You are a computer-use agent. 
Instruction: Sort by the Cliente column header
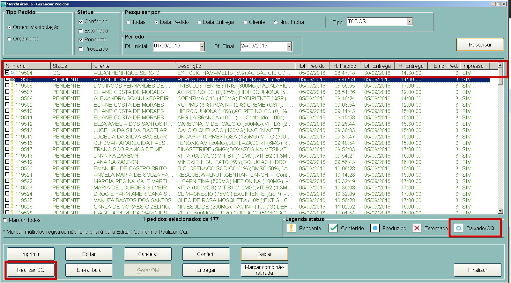133,66
